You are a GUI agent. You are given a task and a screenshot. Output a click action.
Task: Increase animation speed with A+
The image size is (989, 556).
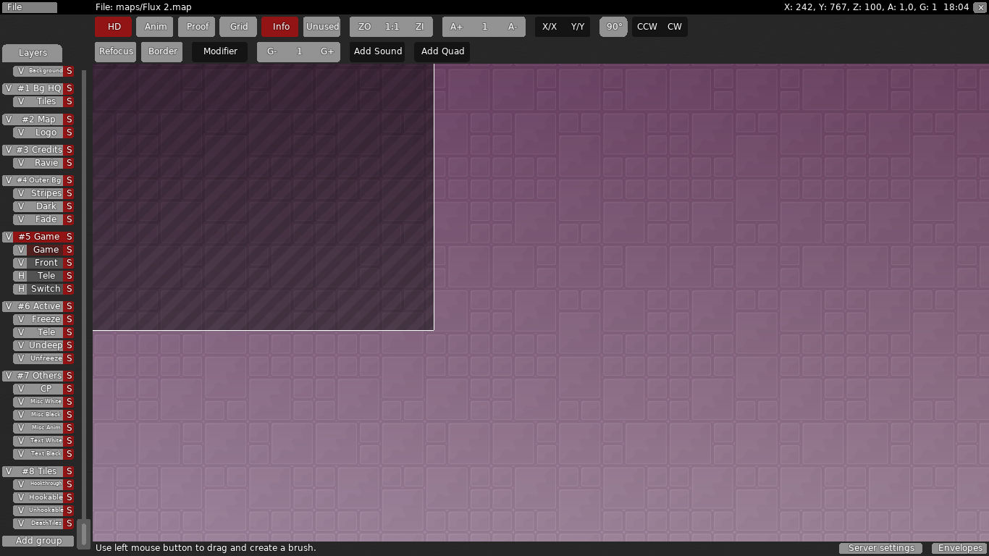(456, 27)
